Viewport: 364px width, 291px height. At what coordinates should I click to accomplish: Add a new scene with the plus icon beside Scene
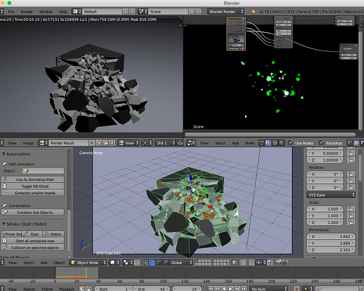pyautogui.click(x=192, y=11)
